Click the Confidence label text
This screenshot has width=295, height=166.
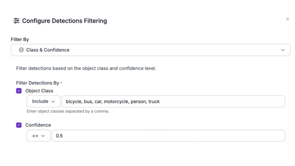click(x=38, y=125)
